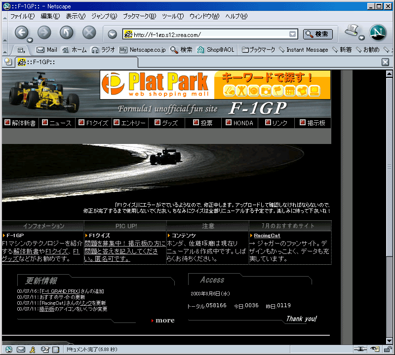
Task: Open the ウィンドウ(W) menu
Action: (x=204, y=16)
